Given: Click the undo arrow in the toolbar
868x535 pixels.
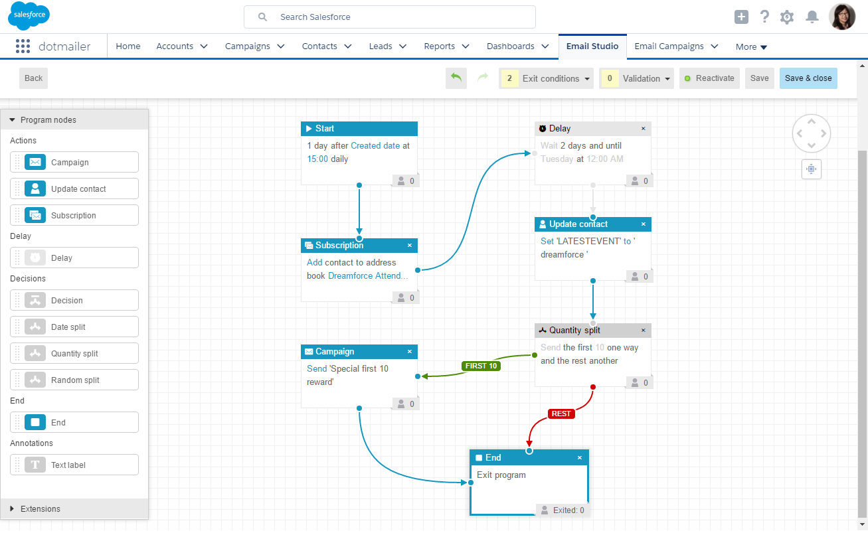Looking at the screenshot, I should tap(456, 78).
